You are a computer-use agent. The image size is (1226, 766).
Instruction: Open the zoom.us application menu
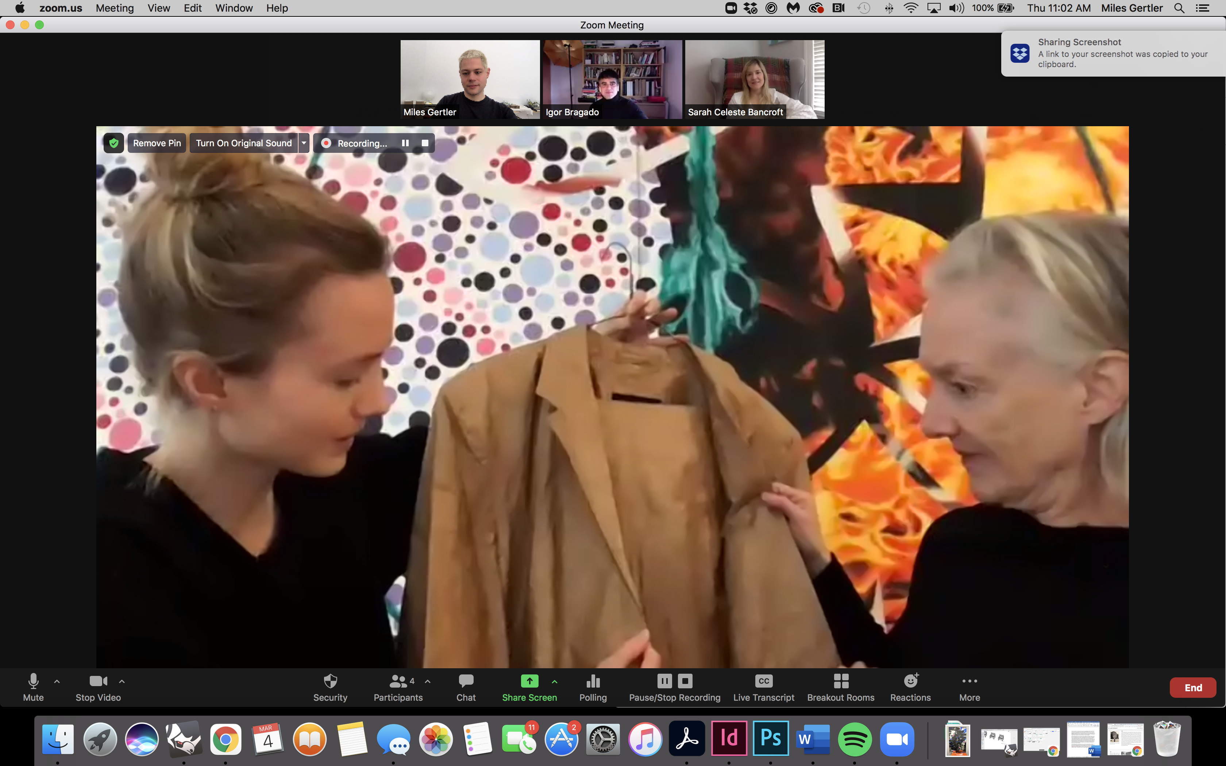point(61,8)
